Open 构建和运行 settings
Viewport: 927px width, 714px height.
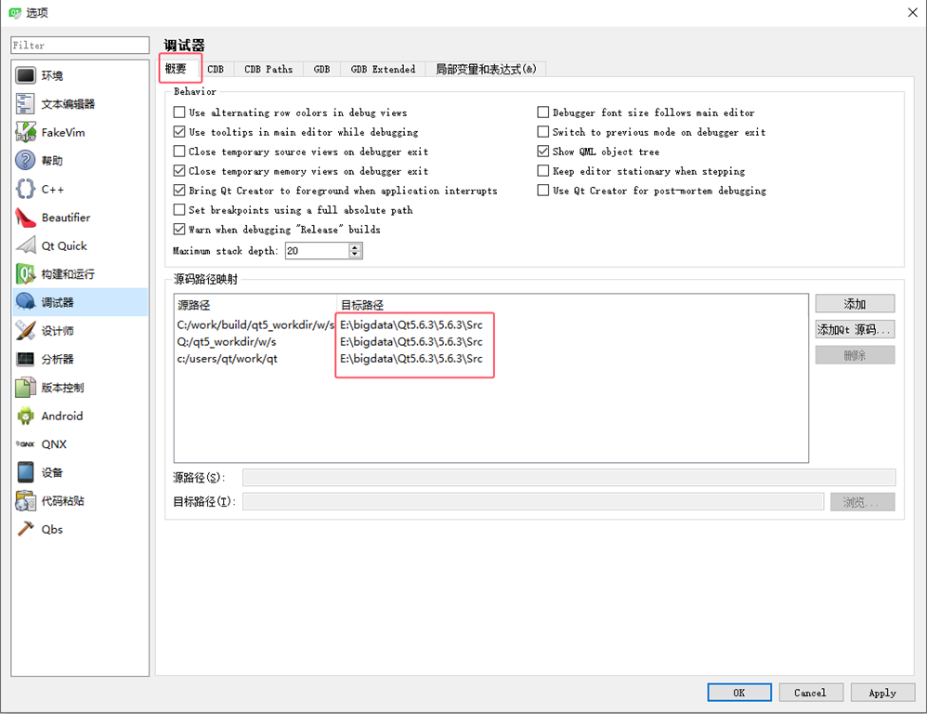click(80, 274)
